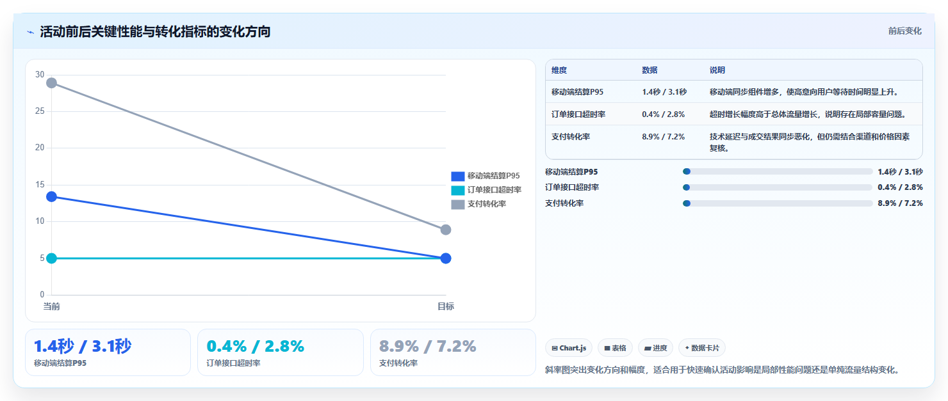The width and height of the screenshot is (948, 401).
Task: Select the 移动端结算P95 table row label
Action: [x=577, y=92]
